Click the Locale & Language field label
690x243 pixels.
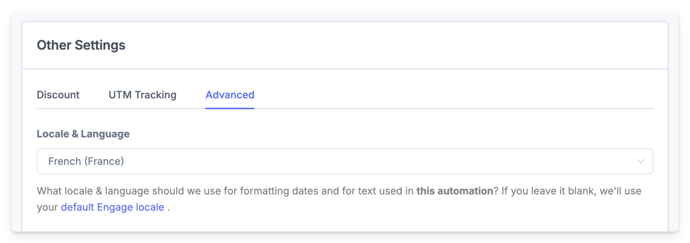pos(83,134)
